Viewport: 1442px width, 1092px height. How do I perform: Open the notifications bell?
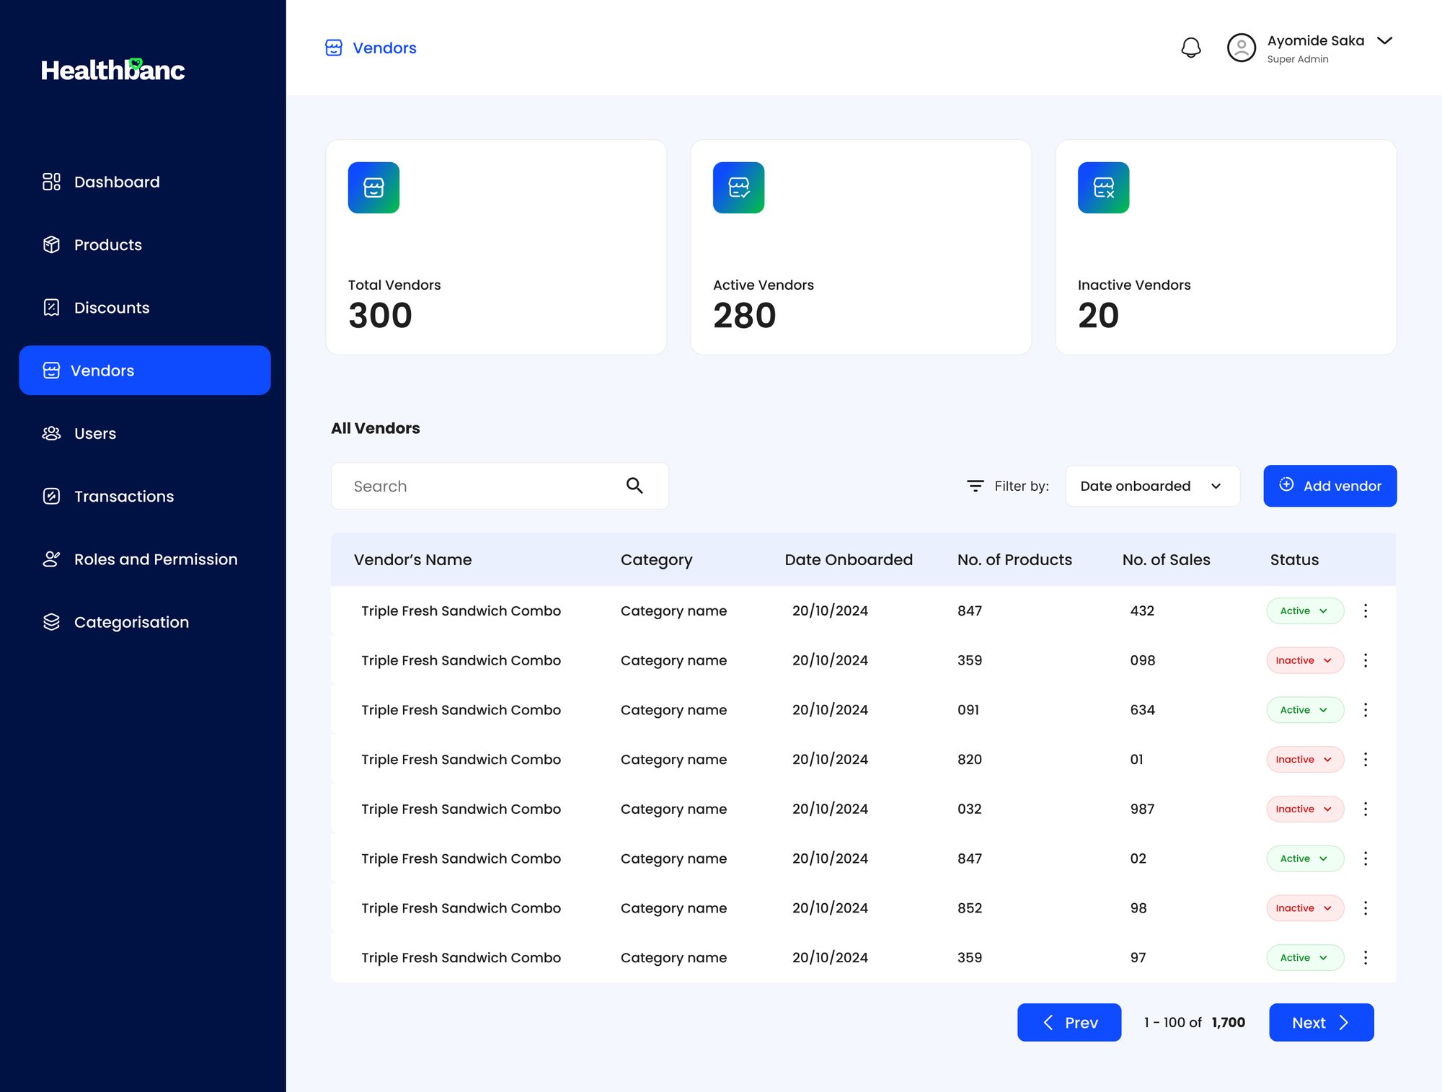pos(1191,48)
